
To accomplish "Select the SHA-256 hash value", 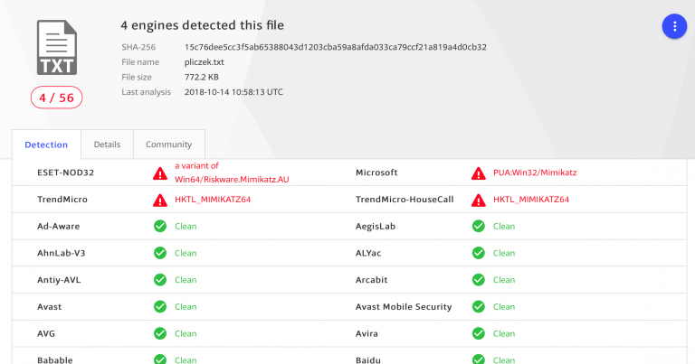I will click(336, 47).
